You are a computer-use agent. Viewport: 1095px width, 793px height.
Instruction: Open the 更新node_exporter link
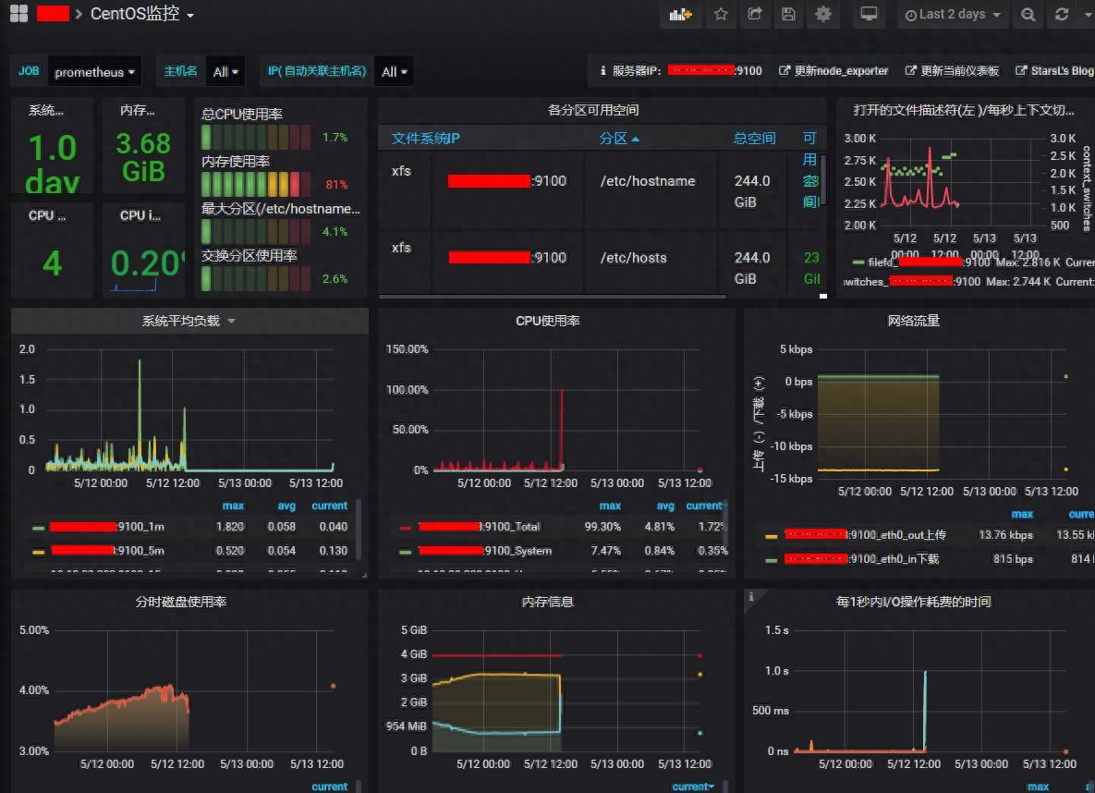833,70
